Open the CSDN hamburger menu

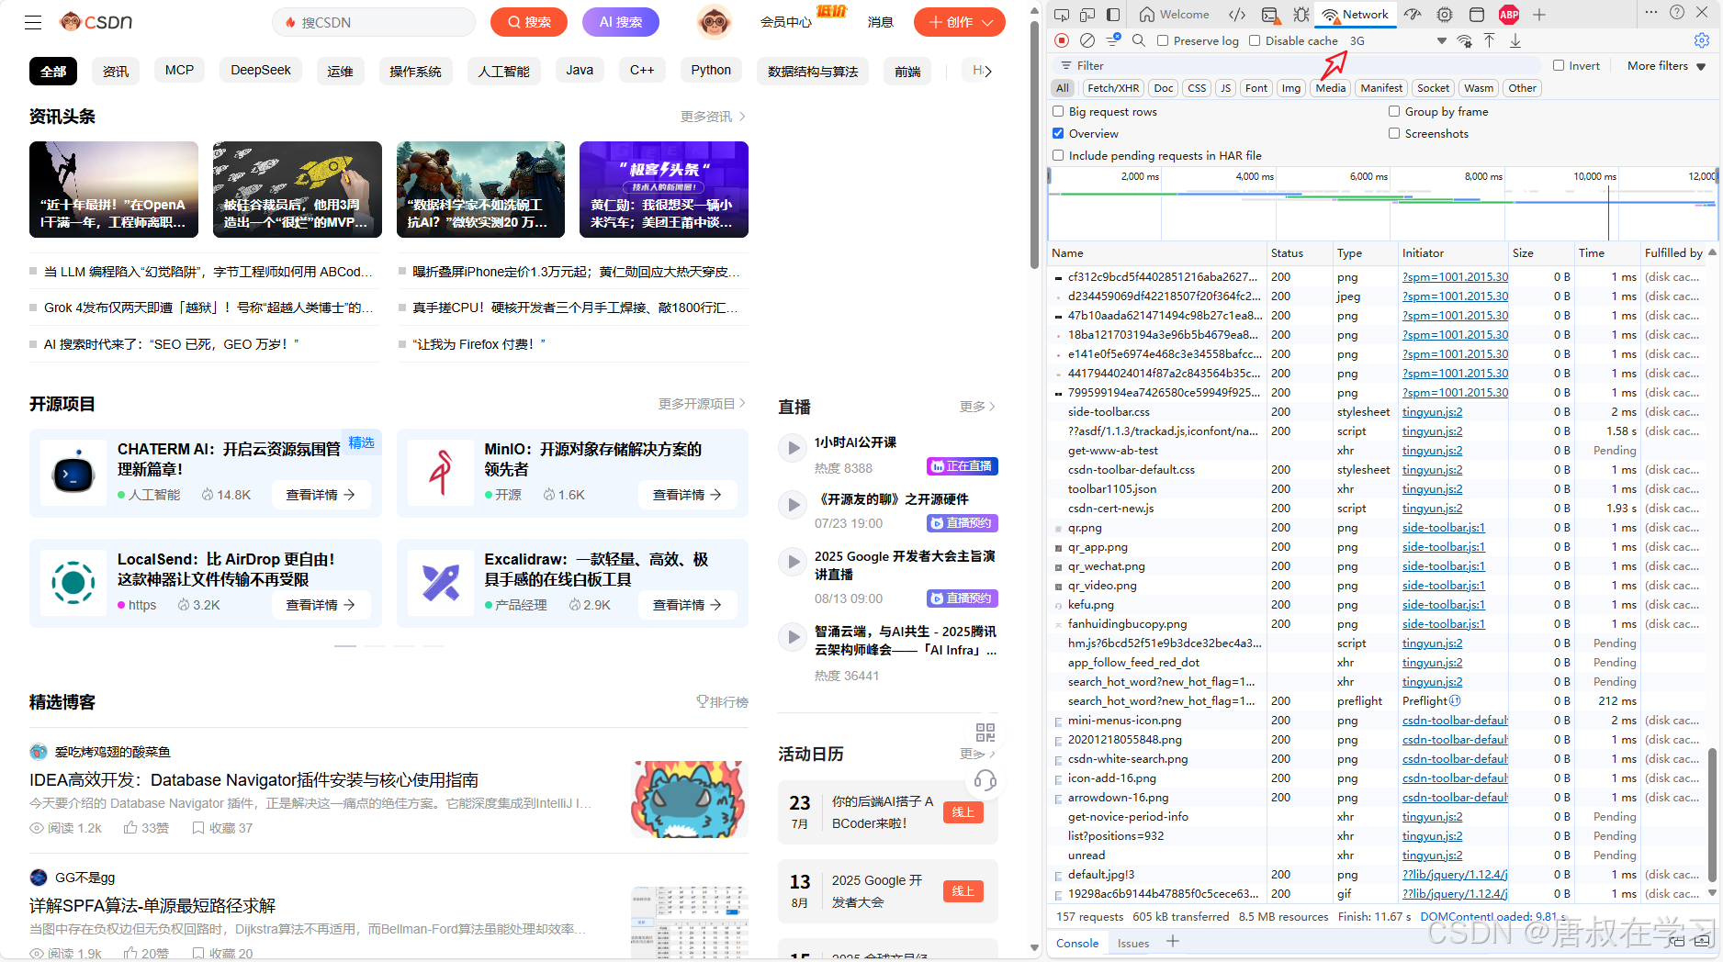33,22
